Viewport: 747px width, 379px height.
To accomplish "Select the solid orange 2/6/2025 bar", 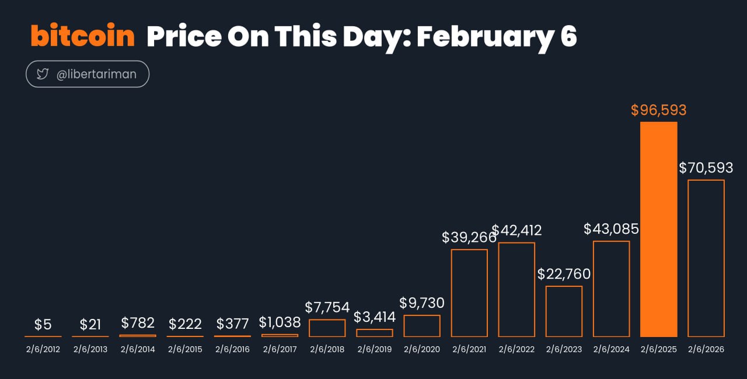I will pos(659,229).
